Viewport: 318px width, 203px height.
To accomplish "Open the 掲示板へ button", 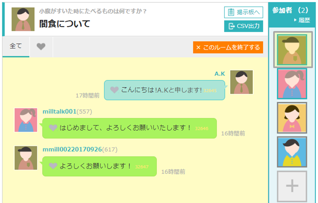I will pyautogui.click(x=244, y=12).
